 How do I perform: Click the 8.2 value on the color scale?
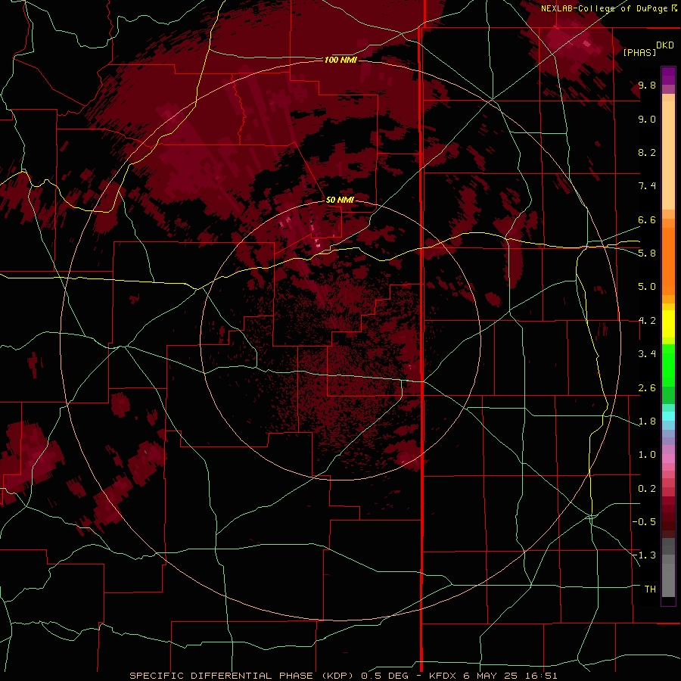(647, 152)
